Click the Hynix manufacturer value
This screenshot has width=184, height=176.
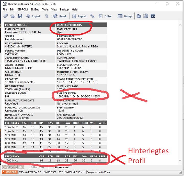coord(60,32)
